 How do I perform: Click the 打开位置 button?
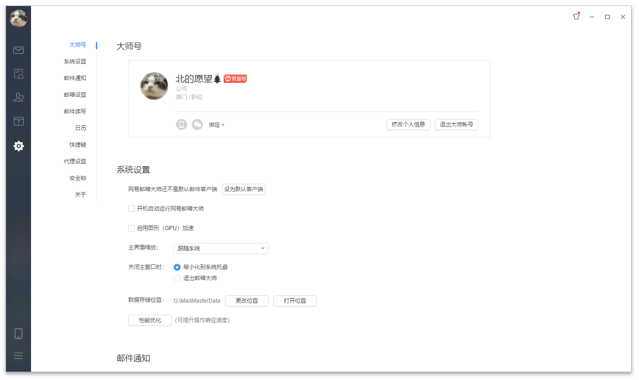click(x=295, y=301)
